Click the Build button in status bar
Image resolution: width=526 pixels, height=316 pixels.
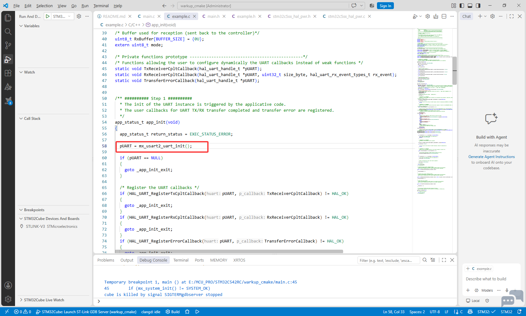[x=173, y=312]
